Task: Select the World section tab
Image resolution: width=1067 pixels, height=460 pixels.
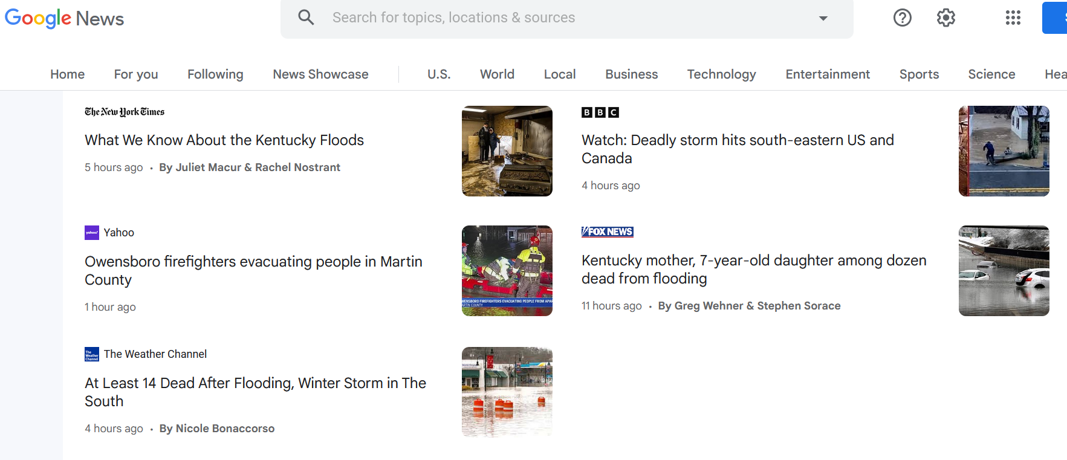Action: click(x=497, y=74)
